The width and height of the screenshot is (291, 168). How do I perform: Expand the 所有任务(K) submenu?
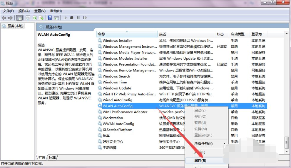point(203,143)
